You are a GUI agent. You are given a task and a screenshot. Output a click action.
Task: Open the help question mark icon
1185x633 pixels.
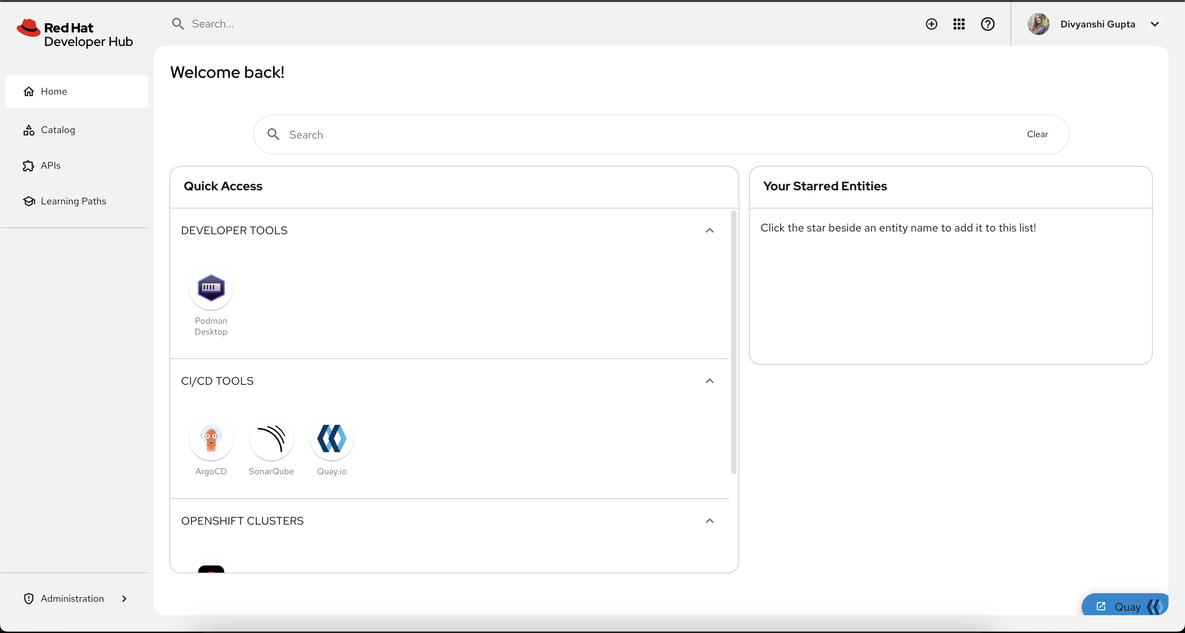(x=987, y=24)
